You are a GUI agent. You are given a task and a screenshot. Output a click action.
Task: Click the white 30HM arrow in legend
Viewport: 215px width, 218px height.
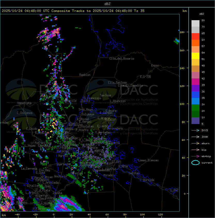coord(195,137)
